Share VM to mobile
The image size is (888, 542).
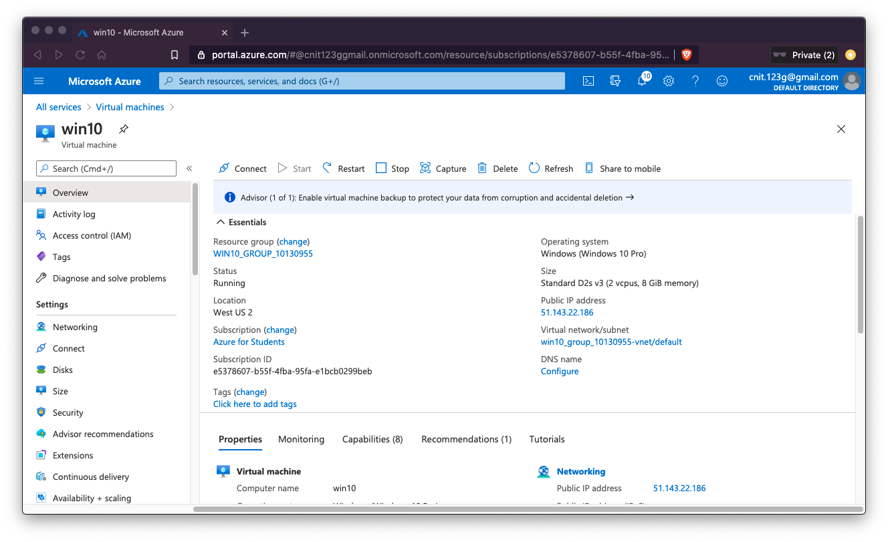tap(623, 168)
